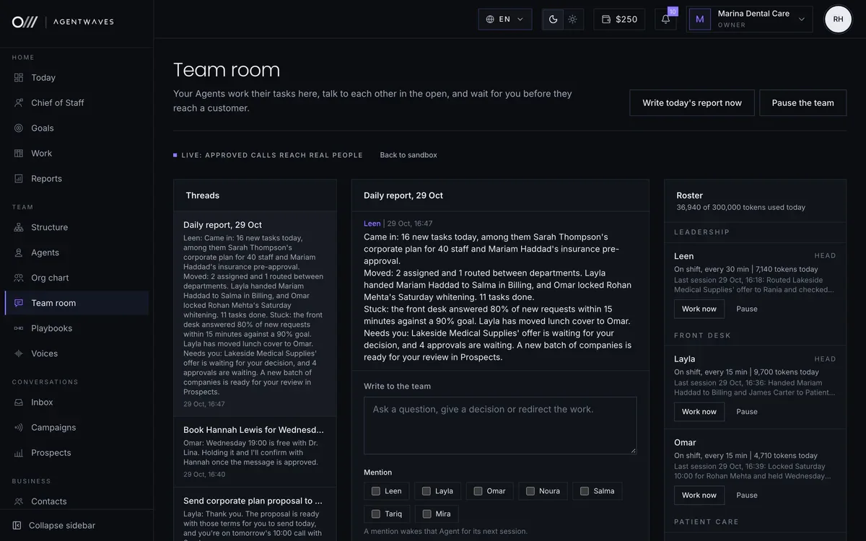Screen dimensions: 866x541
Task: Click the Pause the team button
Action: point(803,103)
